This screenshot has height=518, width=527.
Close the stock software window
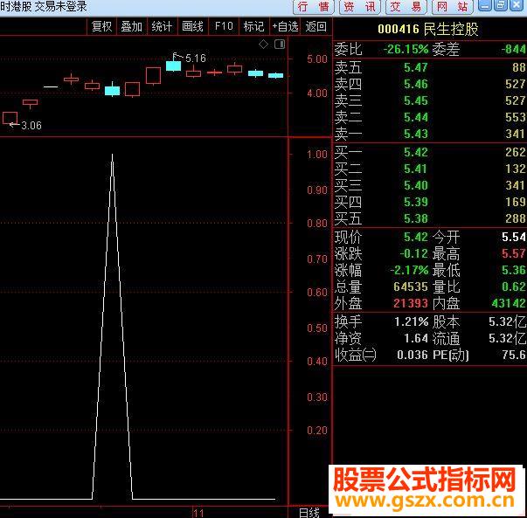(x=517, y=5)
